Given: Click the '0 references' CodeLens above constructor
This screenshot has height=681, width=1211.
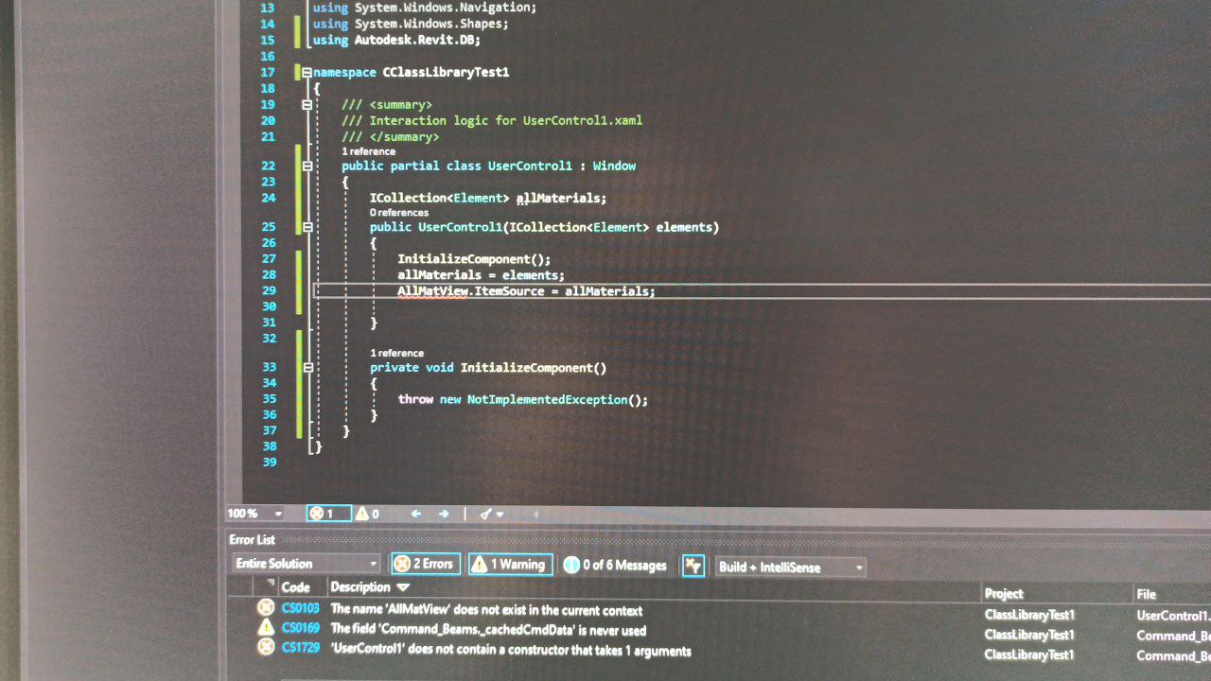Looking at the screenshot, I should pos(399,213).
